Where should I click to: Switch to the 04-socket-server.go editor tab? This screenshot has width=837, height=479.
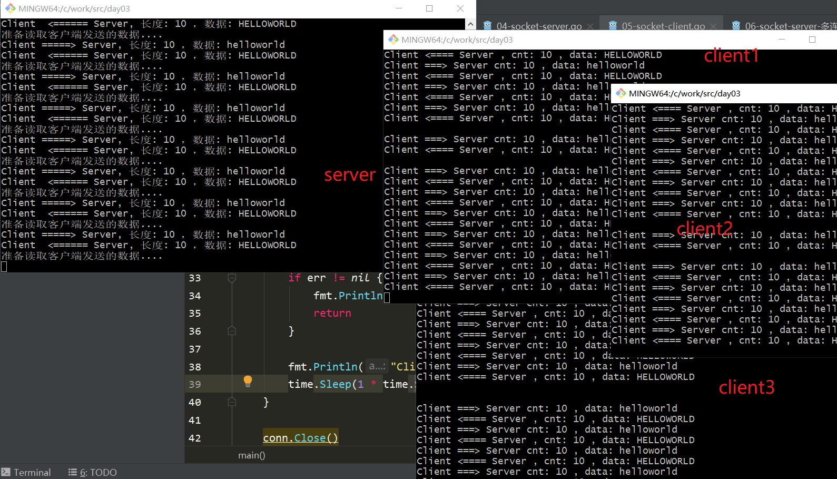click(x=539, y=26)
